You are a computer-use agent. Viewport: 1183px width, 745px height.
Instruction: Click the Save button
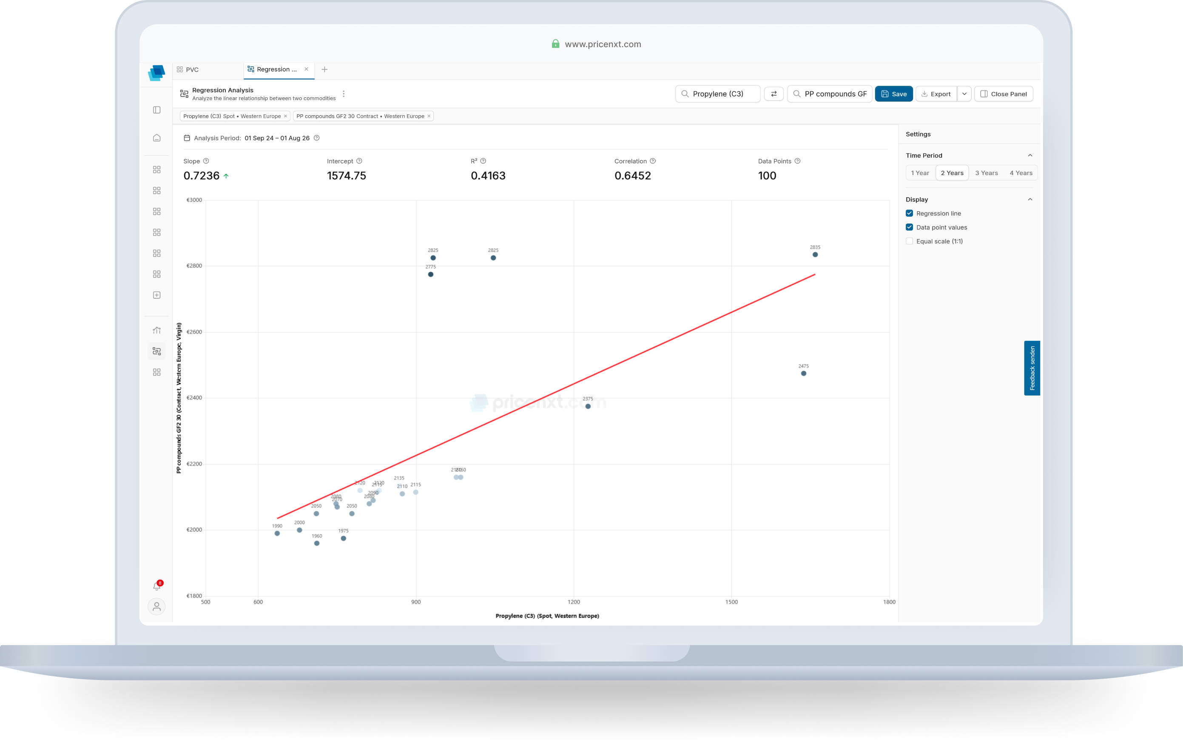pyautogui.click(x=894, y=94)
